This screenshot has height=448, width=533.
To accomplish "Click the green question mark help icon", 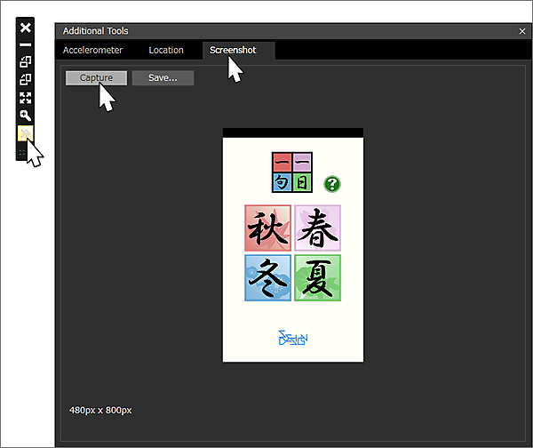I will point(331,184).
